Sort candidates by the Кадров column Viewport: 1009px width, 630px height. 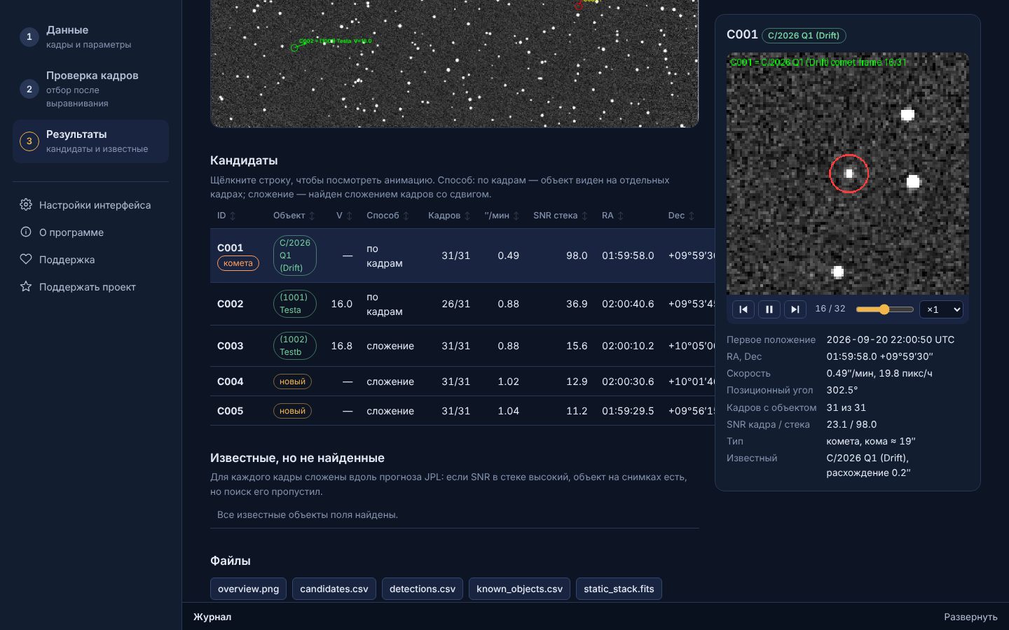coord(449,216)
